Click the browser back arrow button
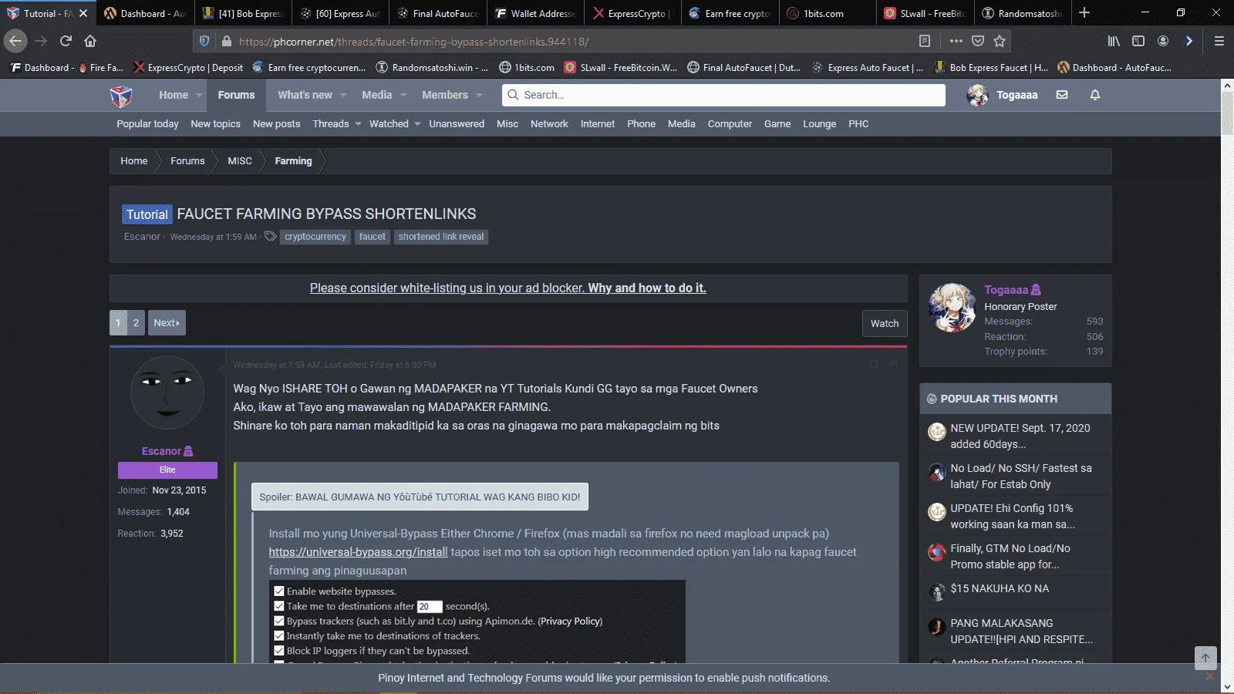1234x694 pixels. click(x=15, y=41)
